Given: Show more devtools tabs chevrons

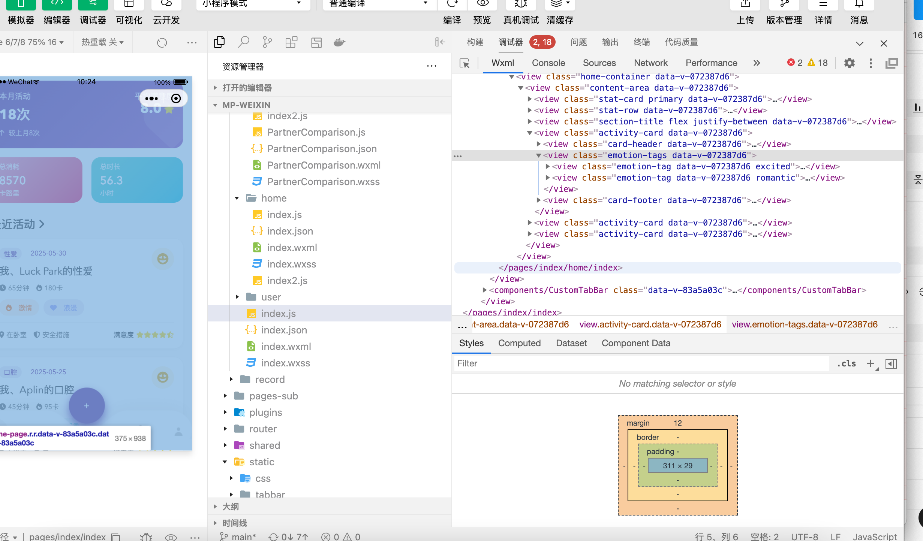Looking at the screenshot, I should [757, 63].
